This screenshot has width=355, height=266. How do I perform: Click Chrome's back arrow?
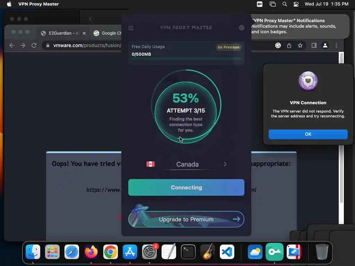(x=12, y=45)
